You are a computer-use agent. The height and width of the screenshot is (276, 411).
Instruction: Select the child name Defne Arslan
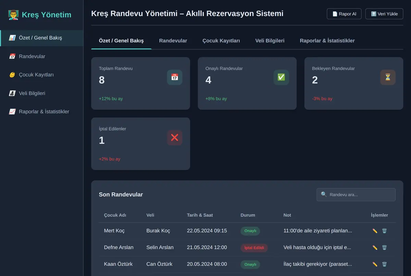pos(119,247)
